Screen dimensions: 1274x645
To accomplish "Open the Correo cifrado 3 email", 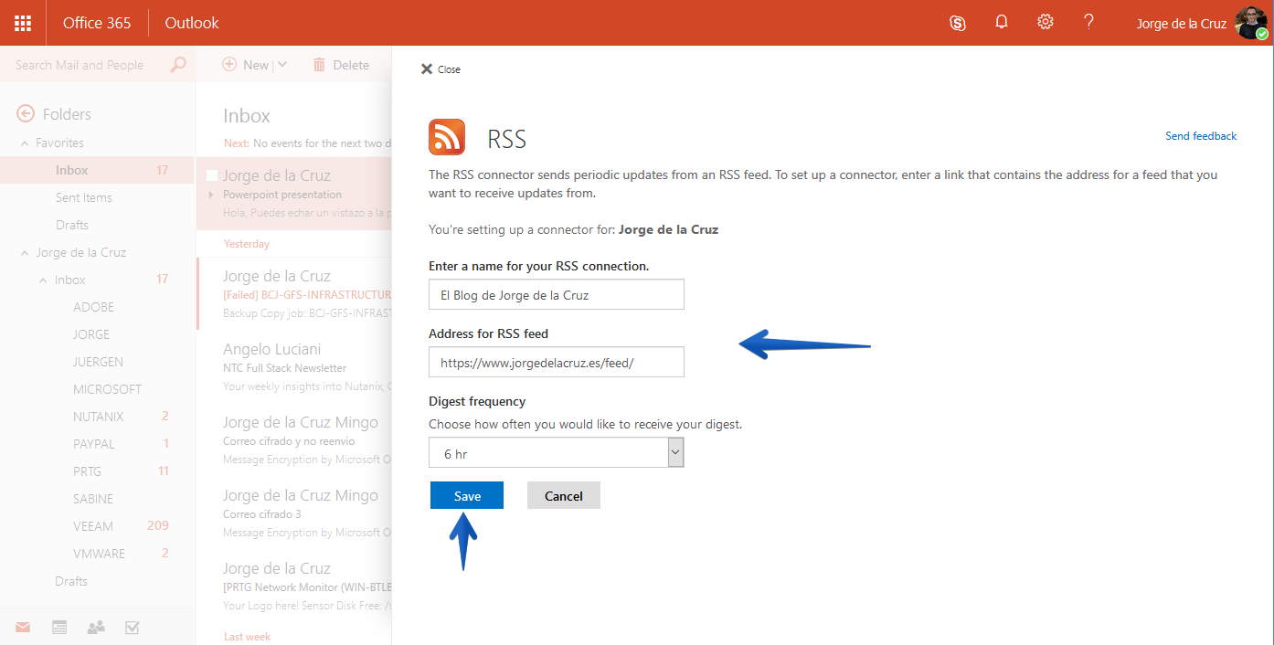I will coord(294,513).
